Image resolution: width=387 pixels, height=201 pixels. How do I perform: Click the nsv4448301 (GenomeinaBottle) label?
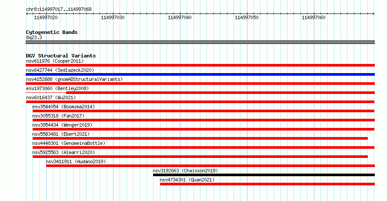click(69, 143)
